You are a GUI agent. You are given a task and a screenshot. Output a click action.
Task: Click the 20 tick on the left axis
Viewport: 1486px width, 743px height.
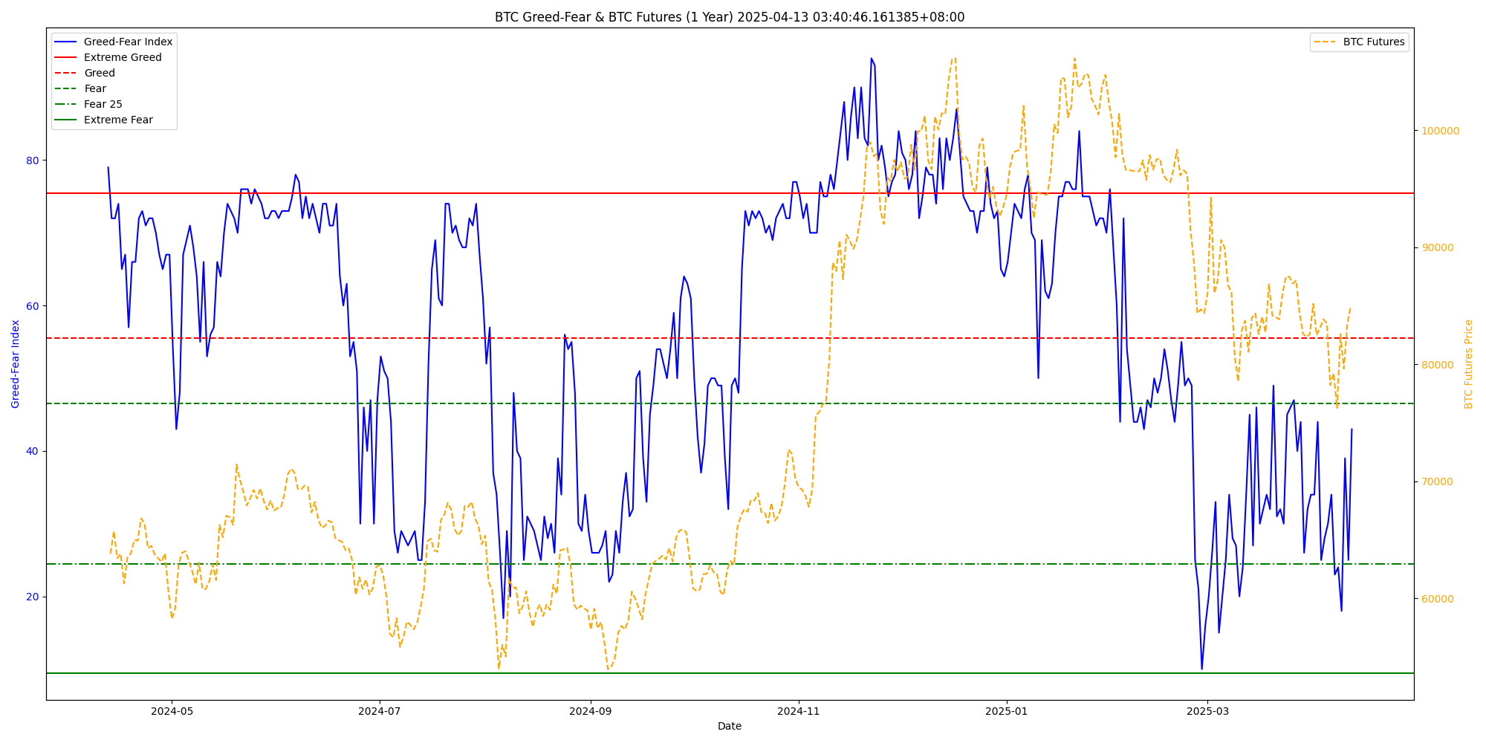coord(33,597)
